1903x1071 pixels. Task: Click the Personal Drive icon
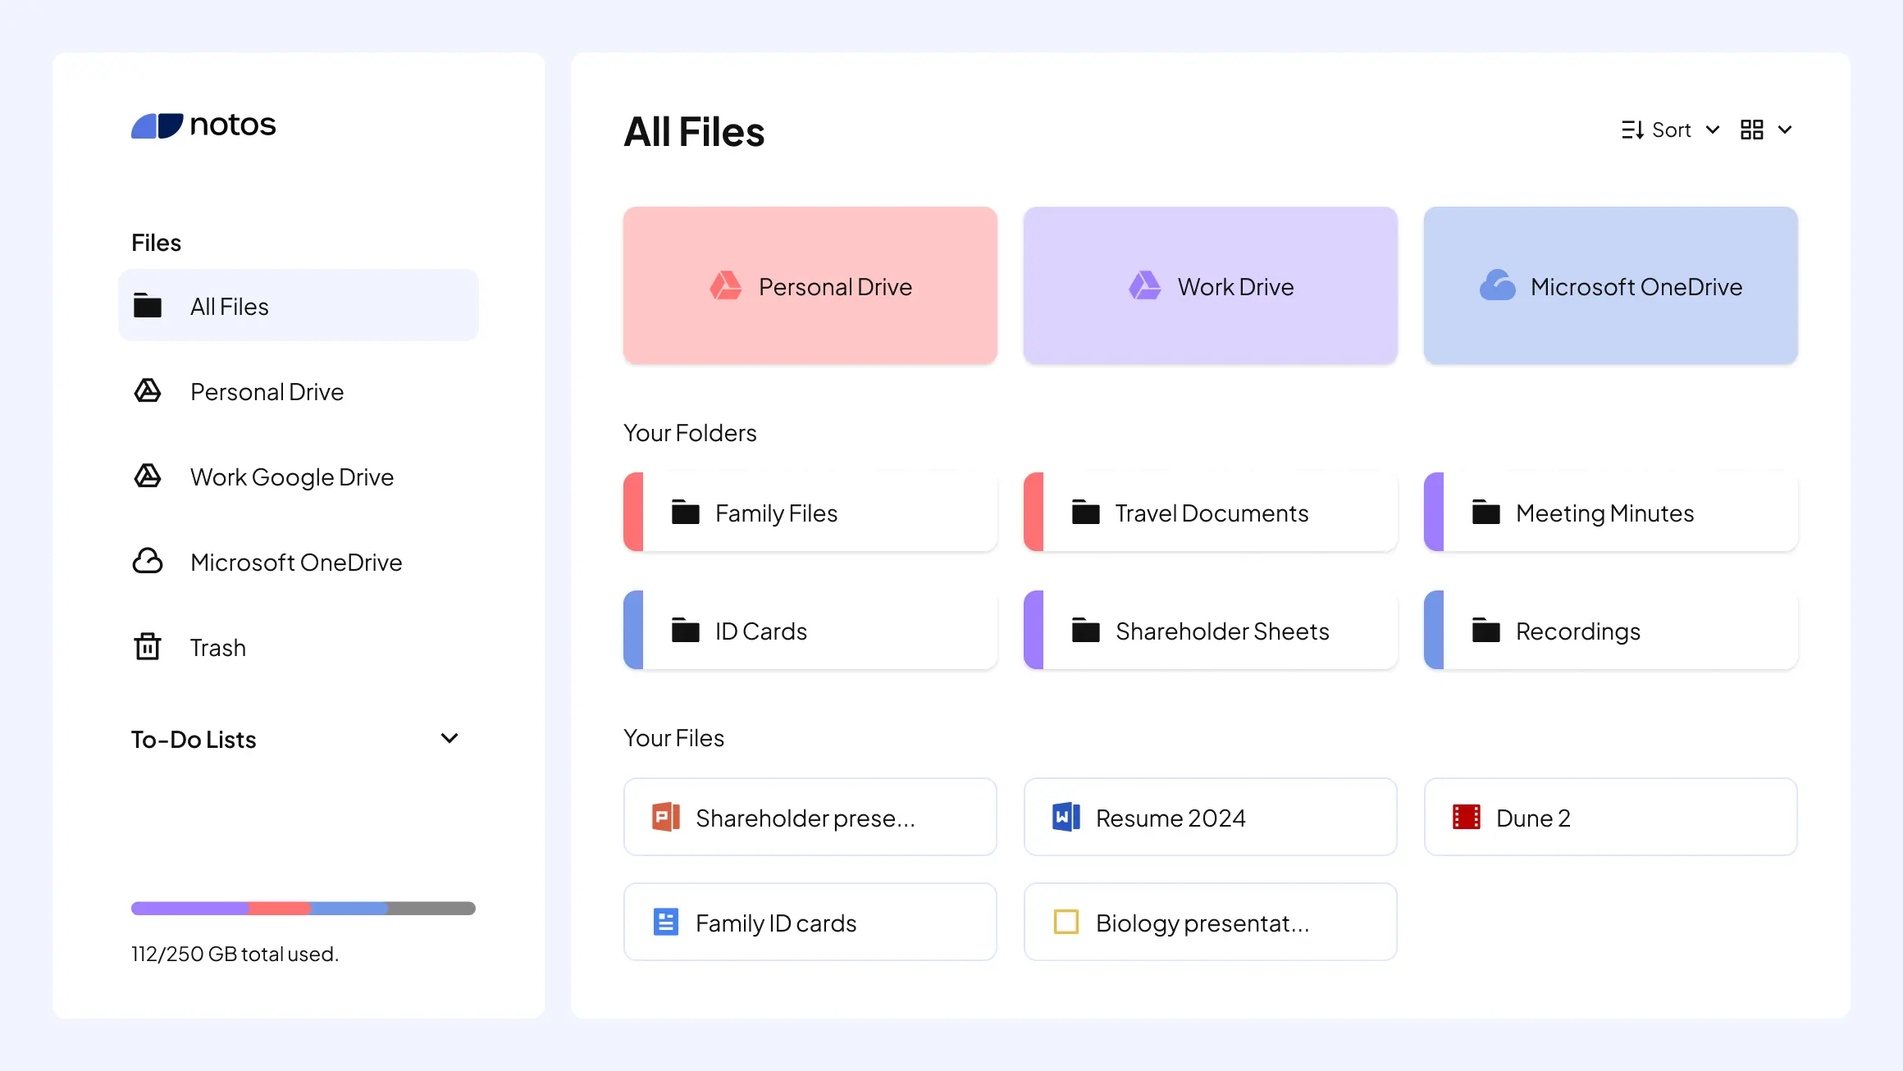[725, 286]
